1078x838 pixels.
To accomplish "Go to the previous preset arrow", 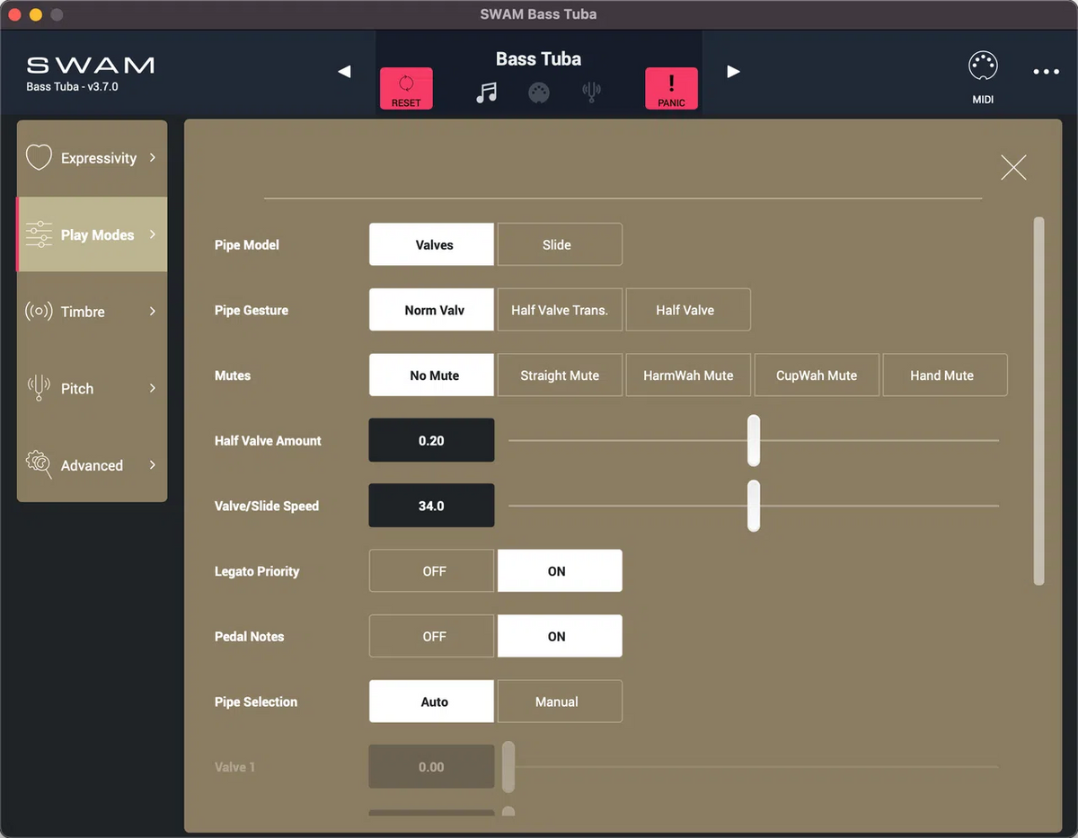I will click(345, 71).
